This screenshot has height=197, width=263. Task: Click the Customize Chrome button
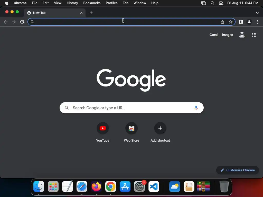coord(238,170)
